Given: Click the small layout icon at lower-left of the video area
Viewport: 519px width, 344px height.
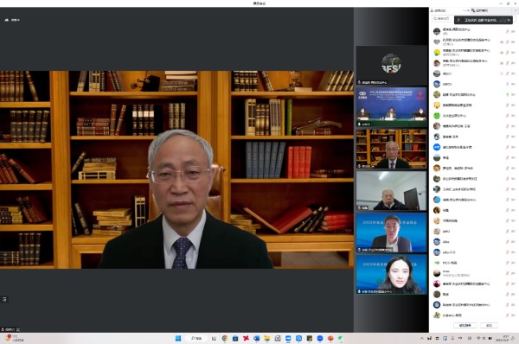Looking at the screenshot, I should [x=4, y=299].
